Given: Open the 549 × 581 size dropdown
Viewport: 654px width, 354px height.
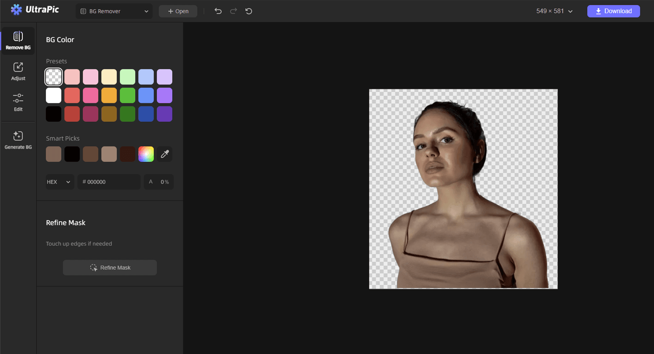Looking at the screenshot, I should (x=554, y=11).
